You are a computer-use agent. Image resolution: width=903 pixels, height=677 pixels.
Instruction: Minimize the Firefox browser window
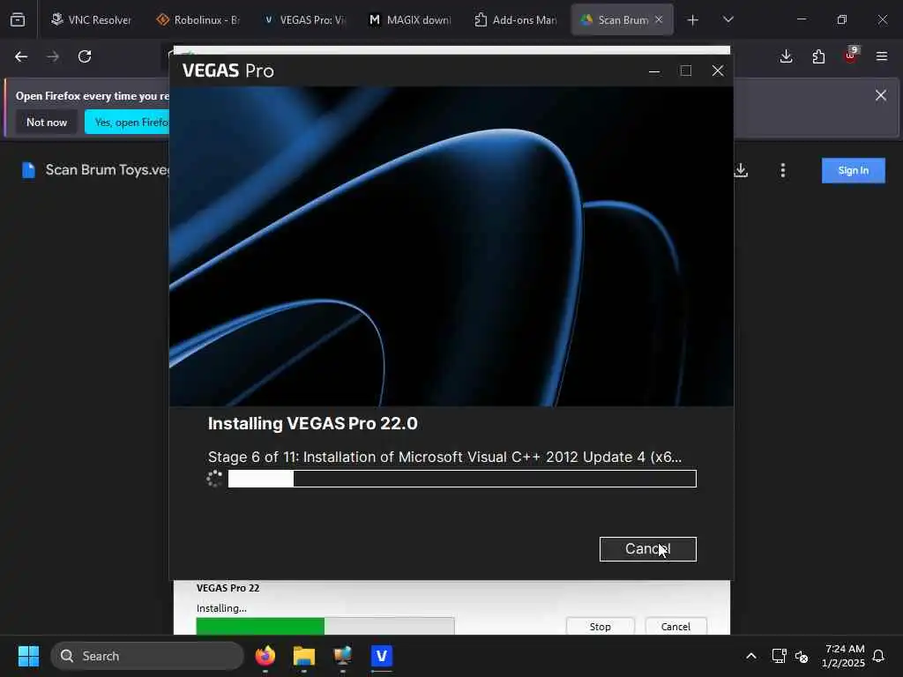(x=801, y=19)
